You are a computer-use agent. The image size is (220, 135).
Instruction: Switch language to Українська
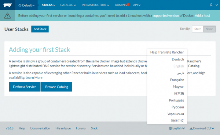click(176, 114)
